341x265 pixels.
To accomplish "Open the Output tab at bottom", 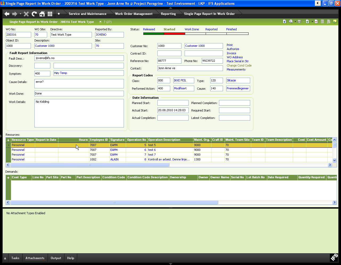I will point(56,258).
